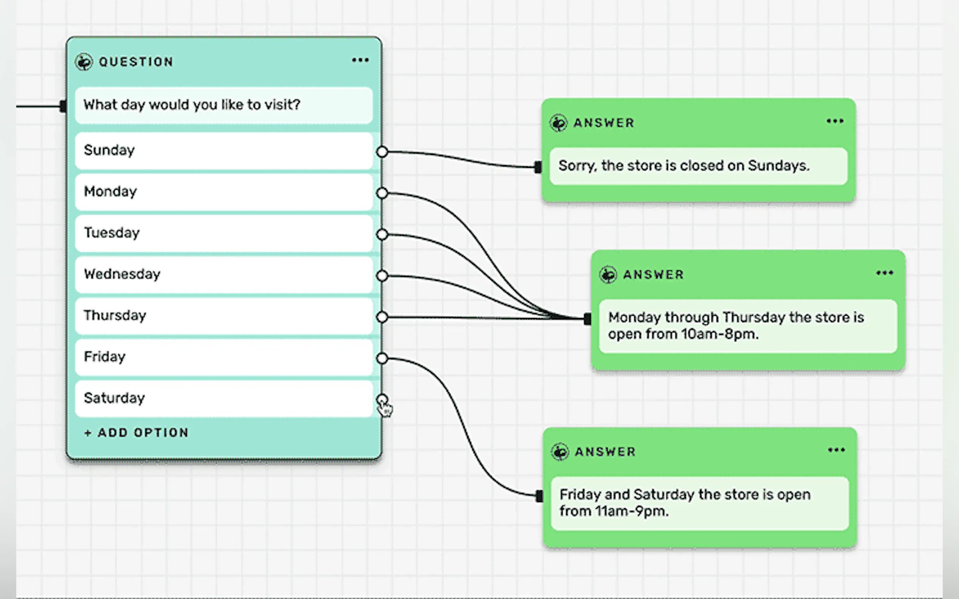Open the Friday–Saturday answer card options menu
The width and height of the screenshot is (959, 599).
[x=836, y=450]
